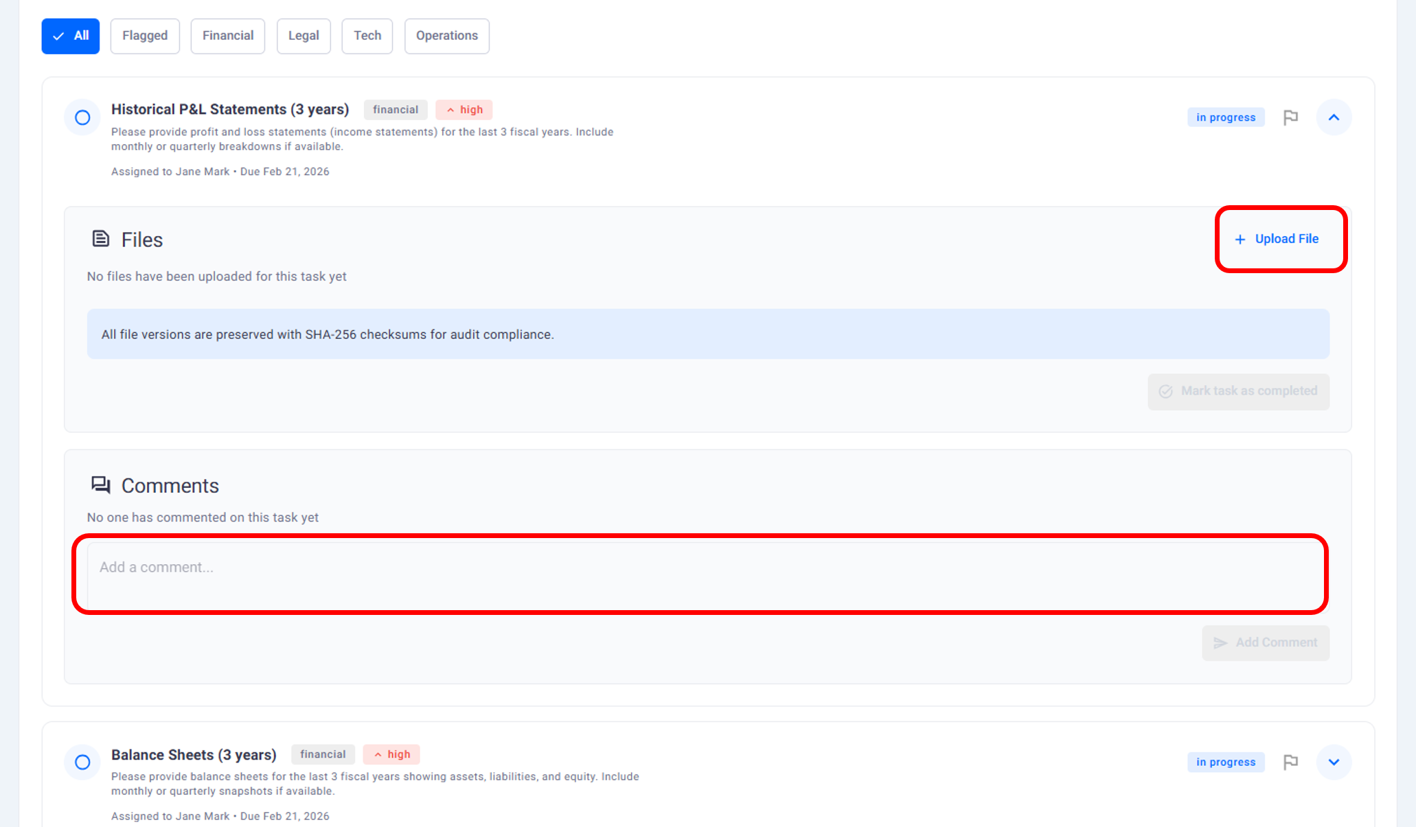Click the plus icon beside Upload File
1416x827 pixels.
[x=1240, y=240]
